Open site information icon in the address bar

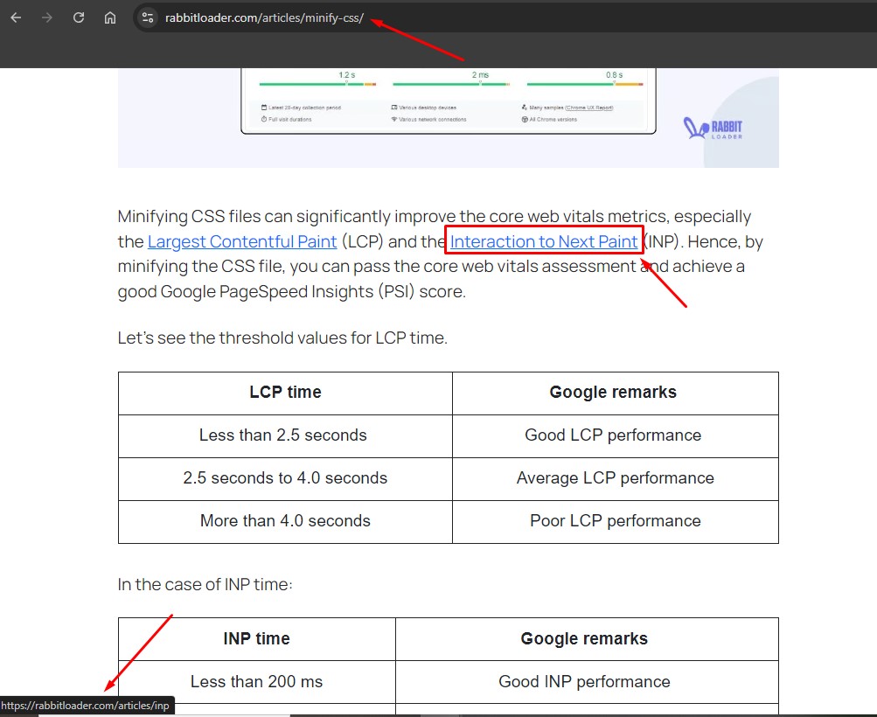(146, 17)
